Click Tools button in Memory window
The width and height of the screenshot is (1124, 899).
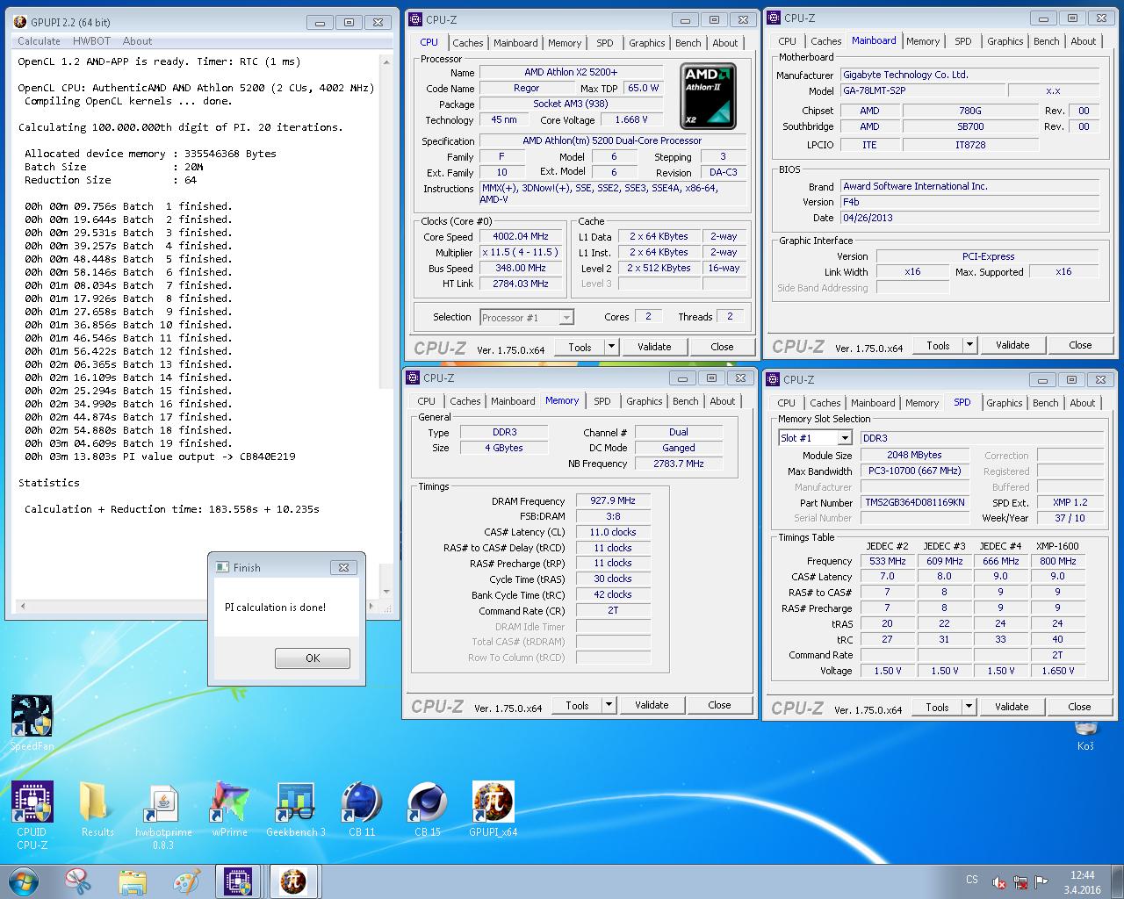tap(577, 705)
